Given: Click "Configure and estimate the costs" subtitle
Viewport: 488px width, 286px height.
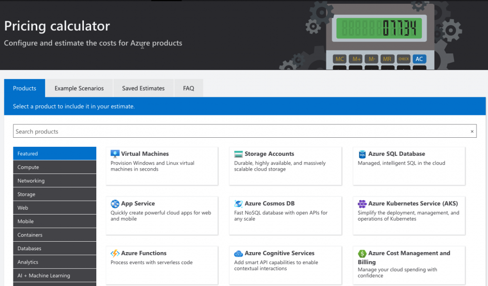Looking at the screenshot, I should pyautogui.click(x=93, y=43).
